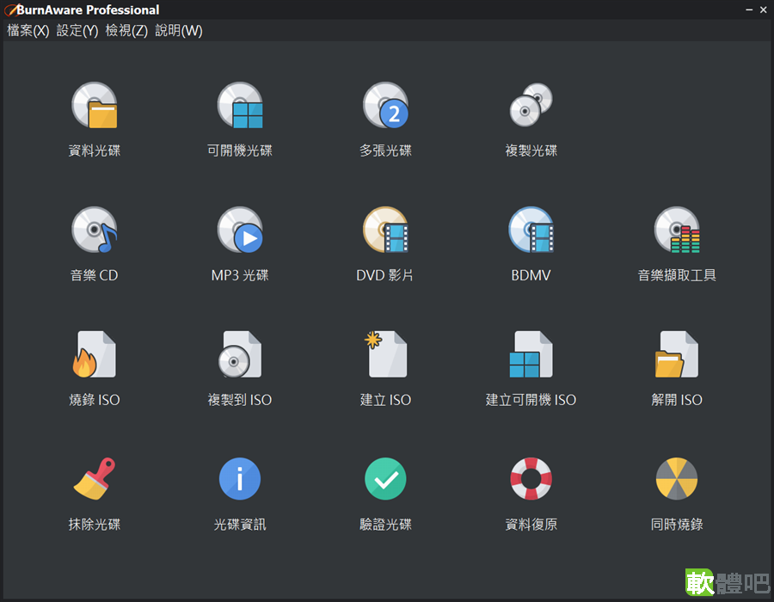Click the 可開機光碟 text label
Image resolution: width=774 pixels, height=602 pixels.
coord(240,150)
